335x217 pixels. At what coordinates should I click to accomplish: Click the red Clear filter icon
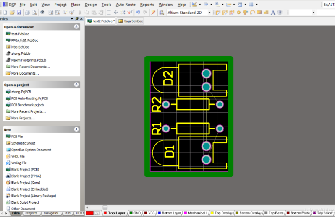click(x=130, y=13)
